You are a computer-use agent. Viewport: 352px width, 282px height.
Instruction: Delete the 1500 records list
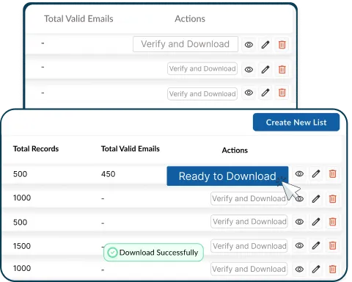[332, 245]
